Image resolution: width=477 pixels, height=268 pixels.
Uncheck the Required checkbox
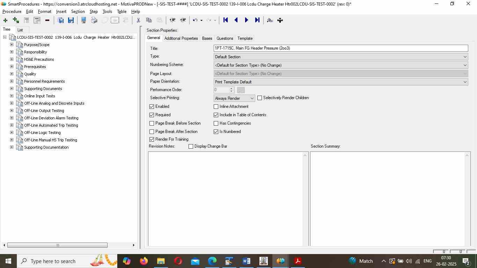[152, 115]
